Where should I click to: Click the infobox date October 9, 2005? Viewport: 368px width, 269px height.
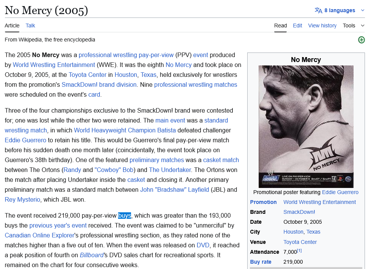click(x=303, y=222)
